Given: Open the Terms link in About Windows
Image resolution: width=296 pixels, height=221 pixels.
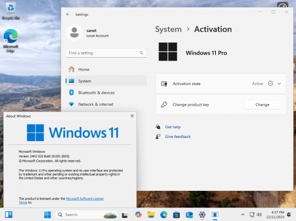Looking at the screenshot, I should click(23, 203).
